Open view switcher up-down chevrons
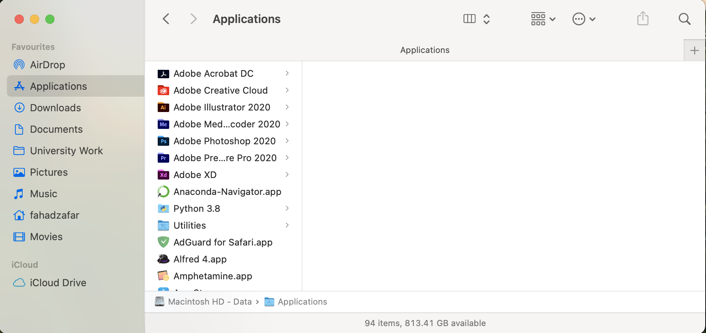Screen dimensions: 706x333 487,19
